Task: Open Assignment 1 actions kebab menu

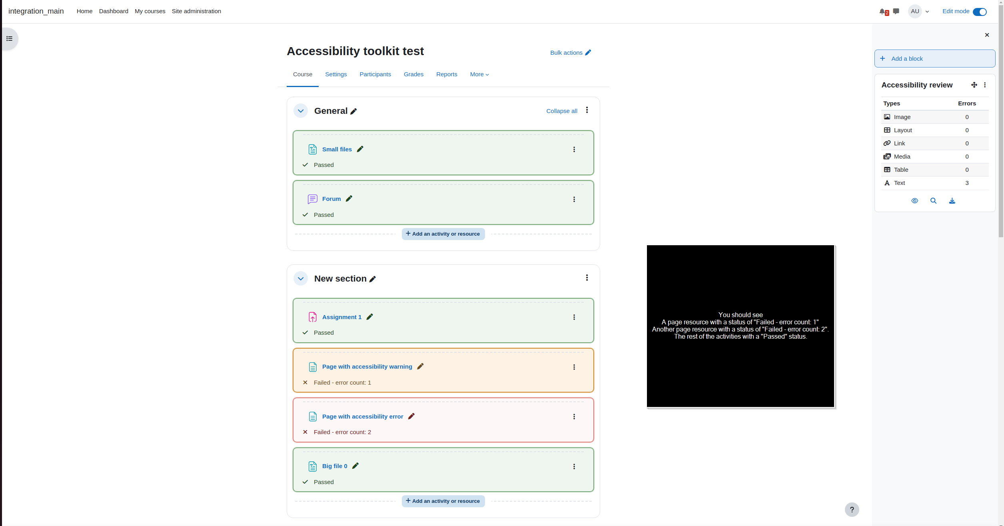Action: [x=574, y=317]
